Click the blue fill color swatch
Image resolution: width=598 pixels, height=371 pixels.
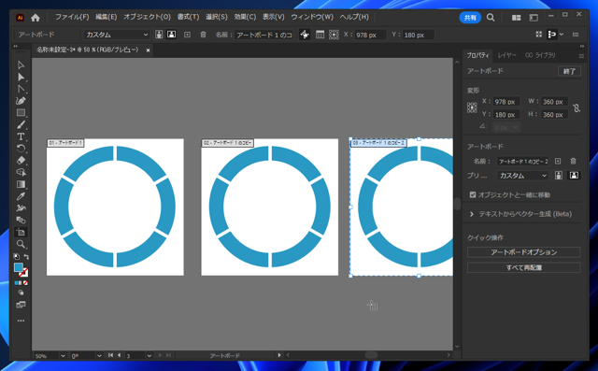tap(19, 267)
